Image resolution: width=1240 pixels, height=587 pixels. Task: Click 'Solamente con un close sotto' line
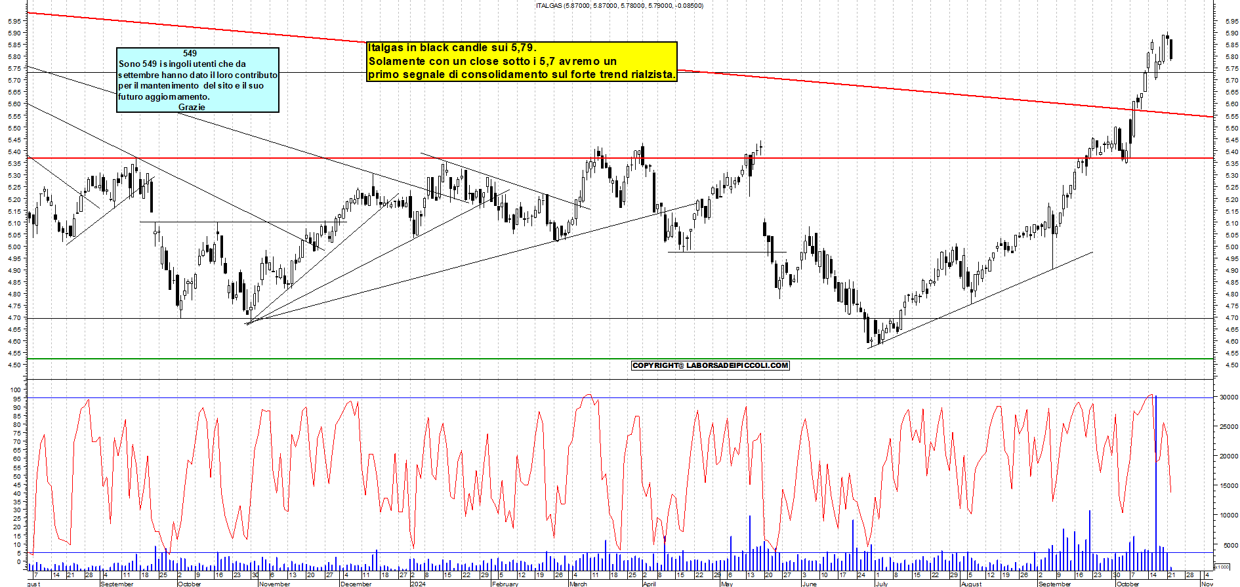pyautogui.click(x=493, y=62)
